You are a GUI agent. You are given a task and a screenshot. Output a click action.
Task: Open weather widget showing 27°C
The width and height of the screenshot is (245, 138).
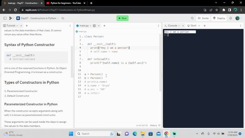[13, 134]
